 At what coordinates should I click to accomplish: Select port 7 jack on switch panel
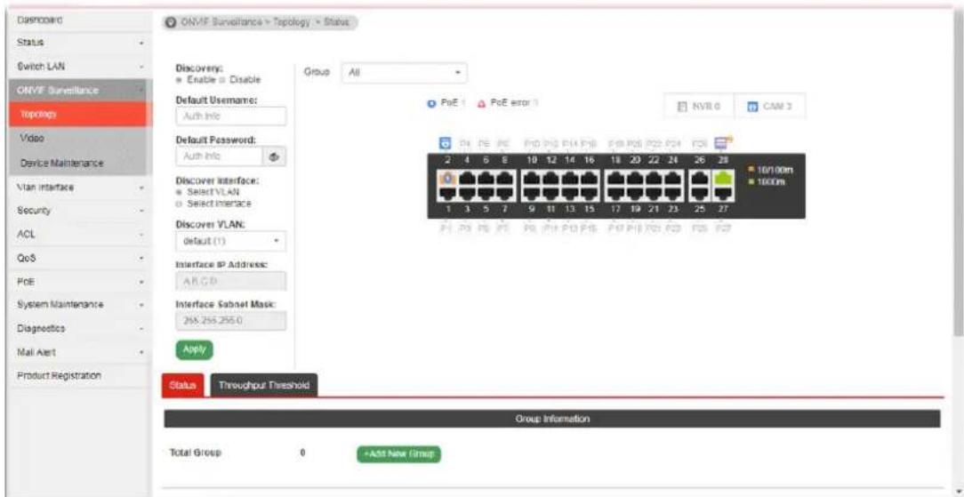[x=505, y=193]
